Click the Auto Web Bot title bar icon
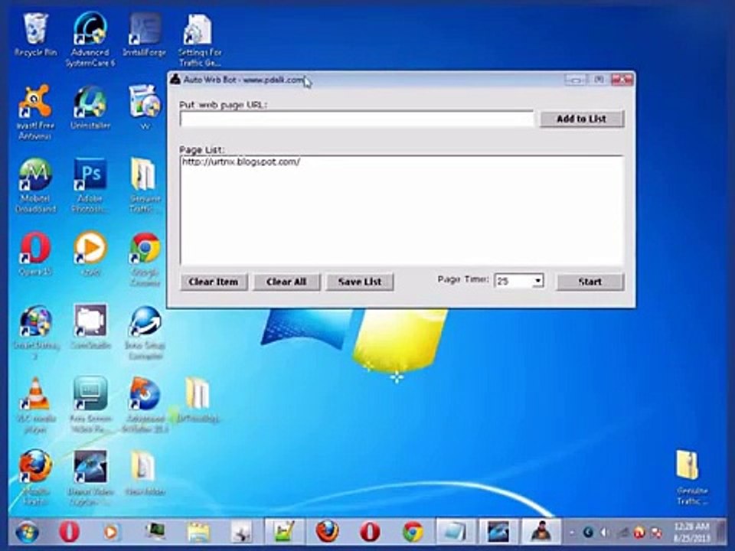Viewport: 735px width, 551px height. click(x=175, y=79)
